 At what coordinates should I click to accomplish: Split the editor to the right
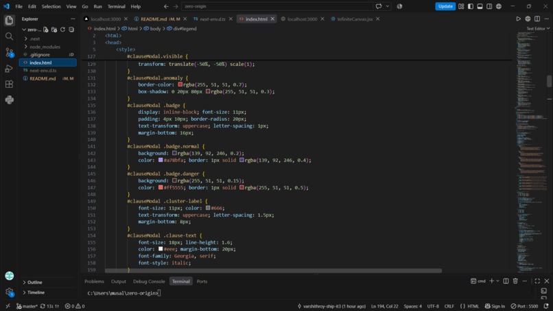[x=537, y=19]
